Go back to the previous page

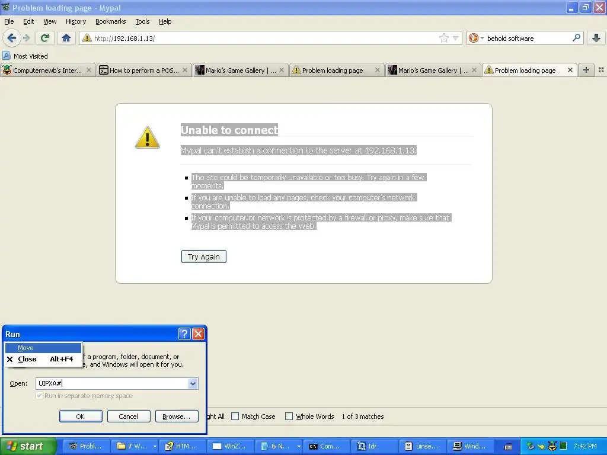[x=11, y=38]
